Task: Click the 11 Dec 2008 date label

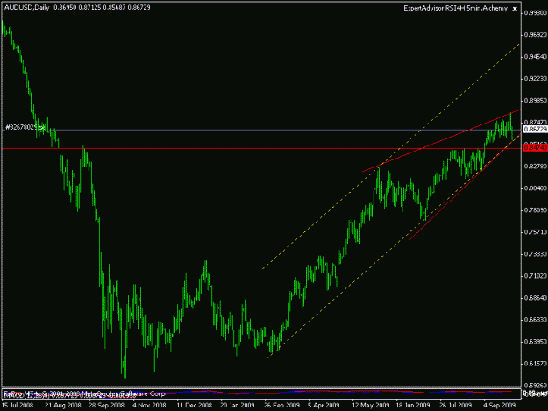Action: [195, 406]
